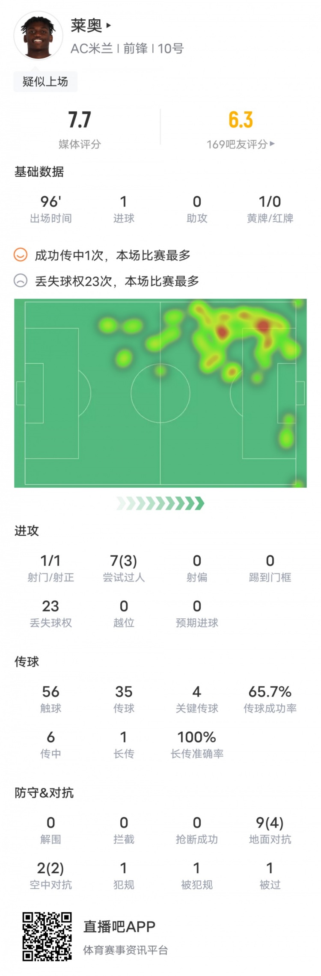Click the 地面对抗 9(4) stat
Screen dimensions: 321x976
pyautogui.click(x=270, y=830)
